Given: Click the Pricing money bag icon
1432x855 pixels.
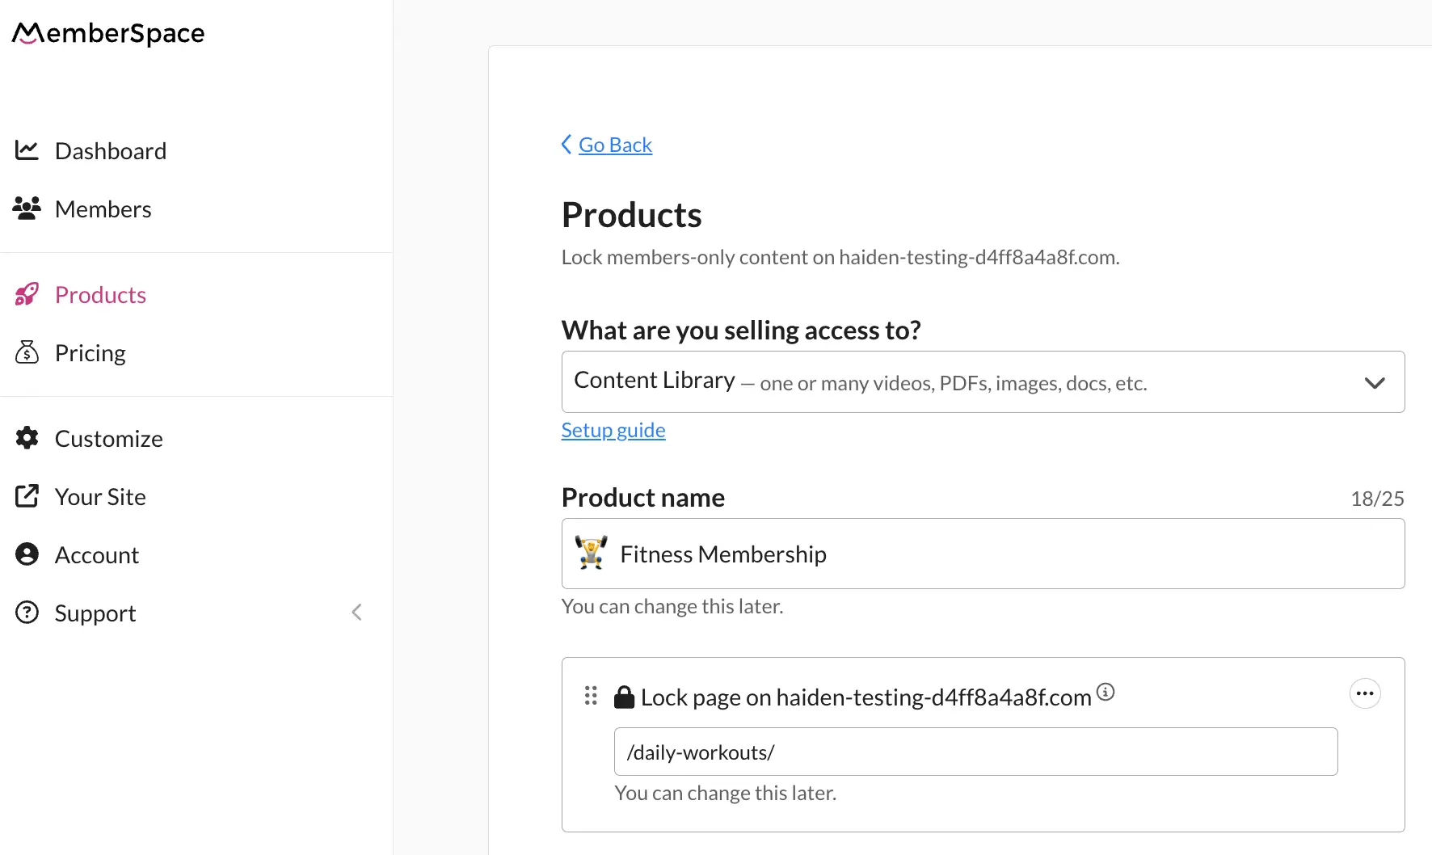Looking at the screenshot, I should 27,352.
